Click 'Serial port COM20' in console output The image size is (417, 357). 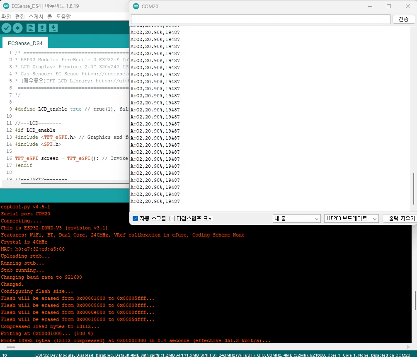[25, 214]
